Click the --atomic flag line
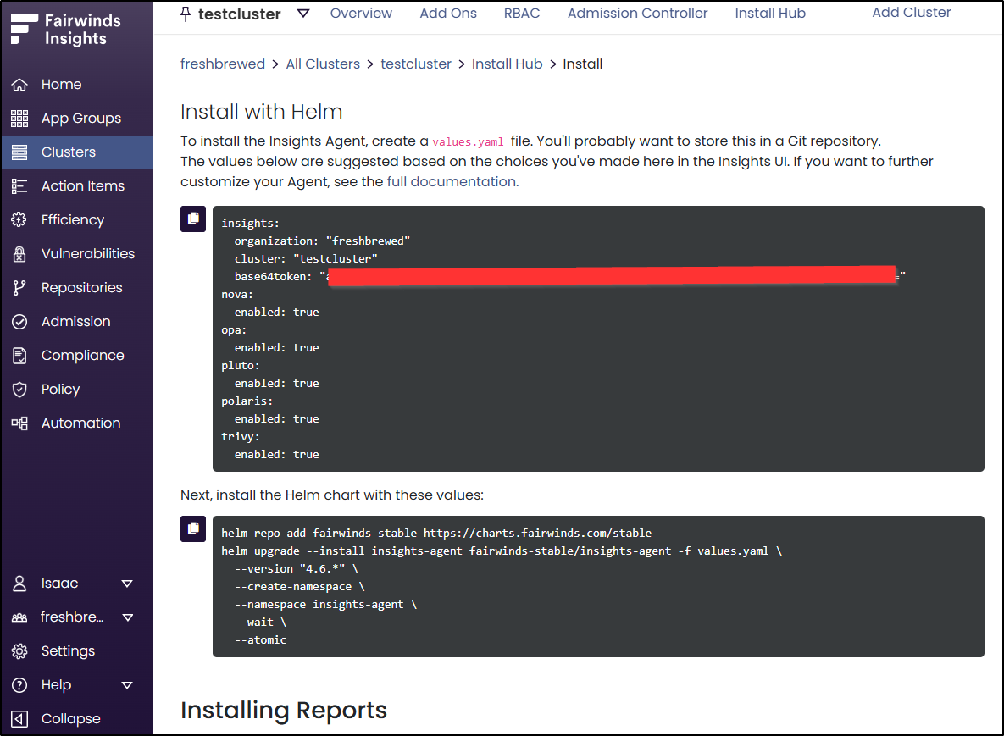This screenshot has width=1004, height=736. click(x=261, y=640)
